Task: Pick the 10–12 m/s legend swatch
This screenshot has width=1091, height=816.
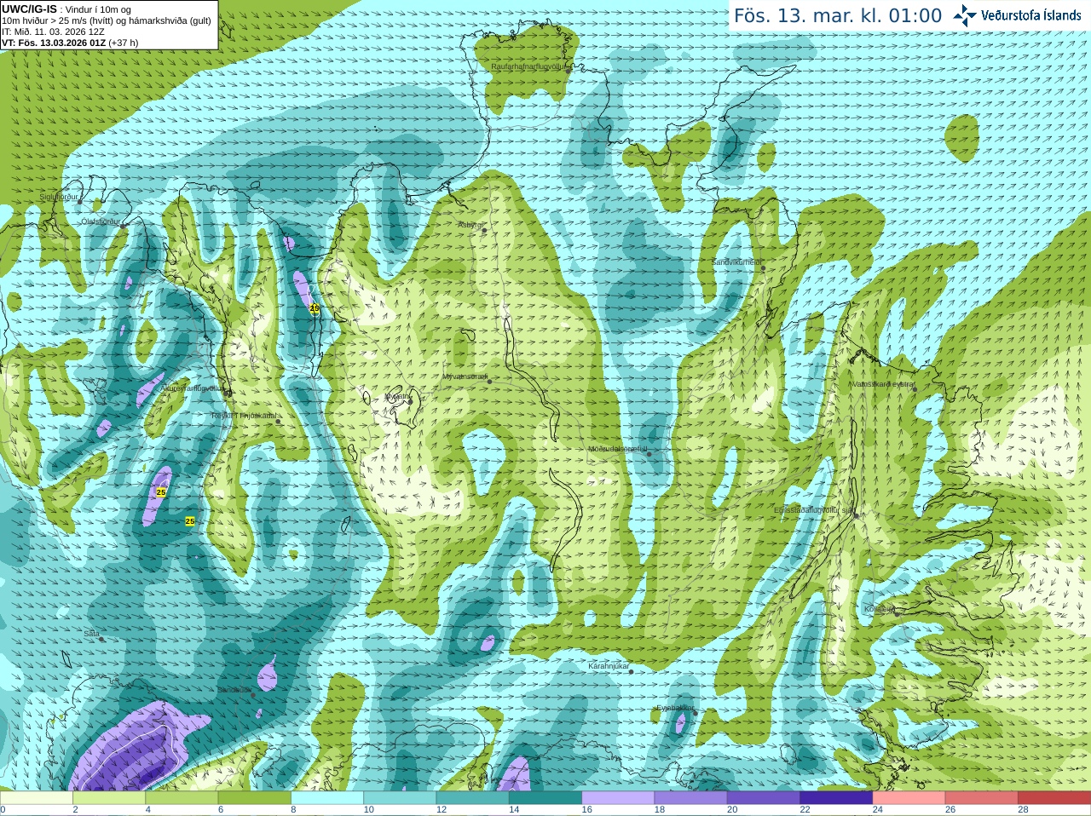Action: [400, 798]
